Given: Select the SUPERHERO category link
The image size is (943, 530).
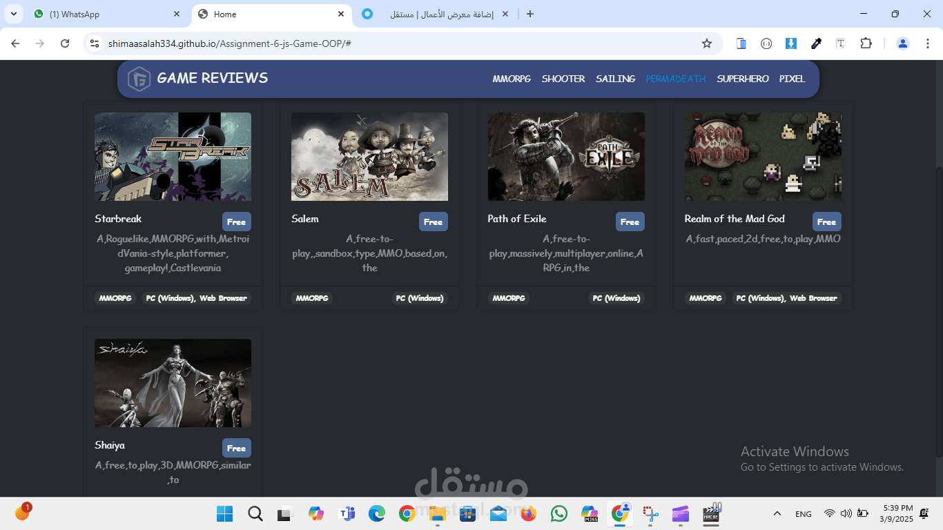Looking at the screenshot, I should [x=743, y=79].
